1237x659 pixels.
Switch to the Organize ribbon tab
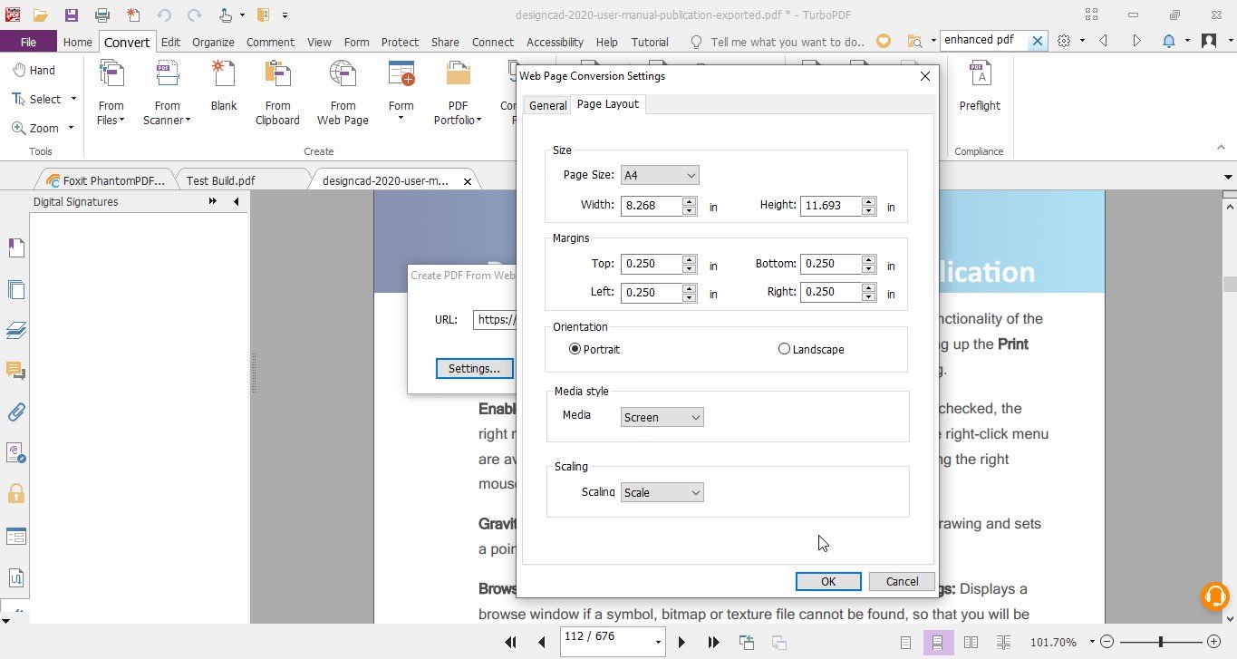pyautogui.click(x=213, y=42)
